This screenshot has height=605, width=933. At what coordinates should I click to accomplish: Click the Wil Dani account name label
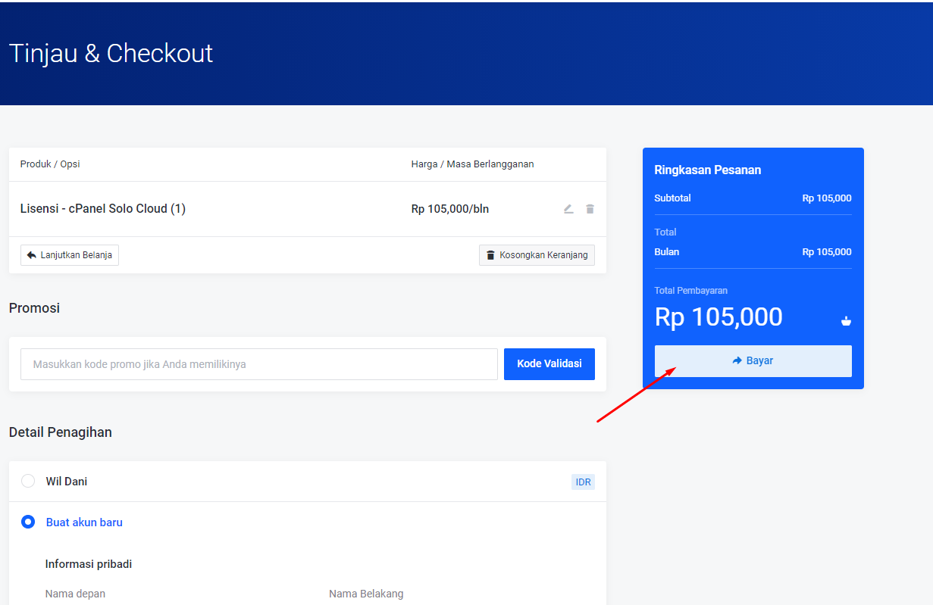[x=67, y=482]
